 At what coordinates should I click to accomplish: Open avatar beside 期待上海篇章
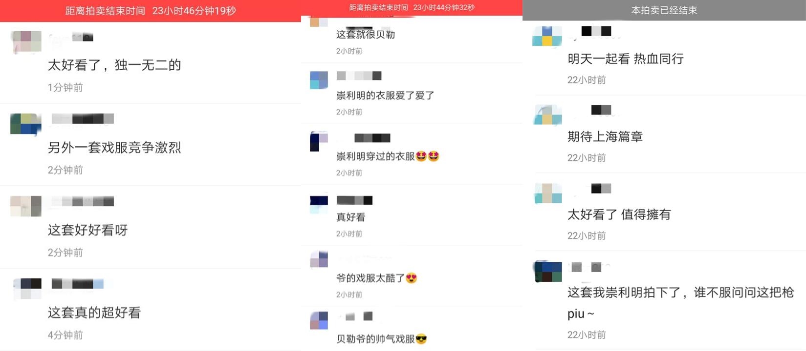tap(548, 115)
